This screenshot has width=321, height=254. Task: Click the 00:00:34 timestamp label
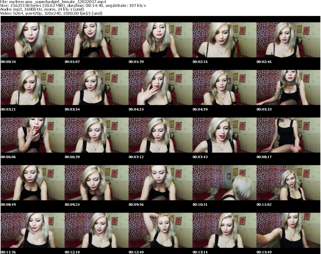coord(8,62)
